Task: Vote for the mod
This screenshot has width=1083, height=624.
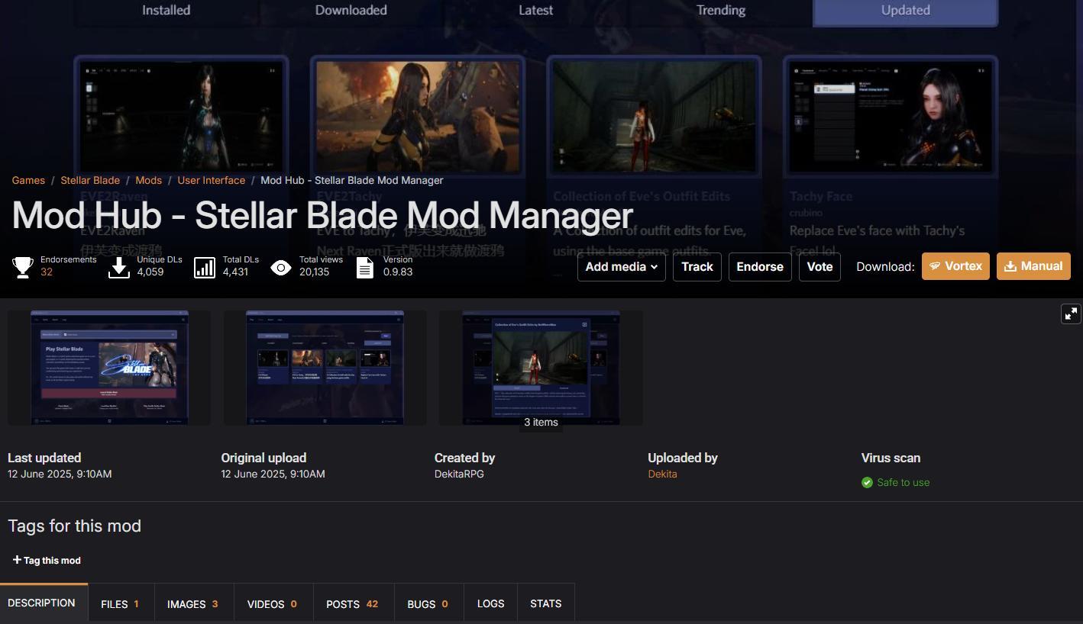Action: 820,266
